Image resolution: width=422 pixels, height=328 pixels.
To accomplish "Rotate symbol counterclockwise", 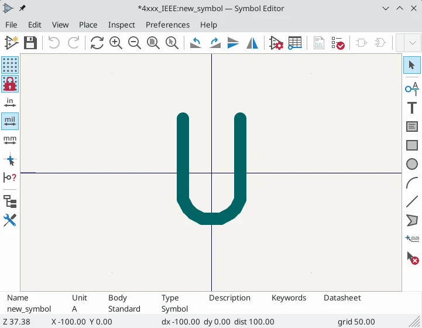I will 196,43.
